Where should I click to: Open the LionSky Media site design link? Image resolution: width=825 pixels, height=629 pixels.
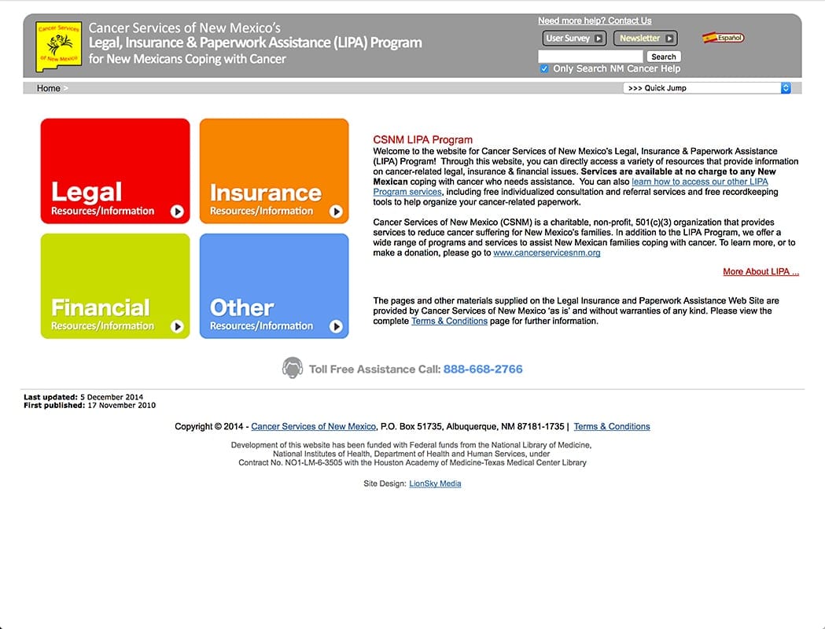435,484
